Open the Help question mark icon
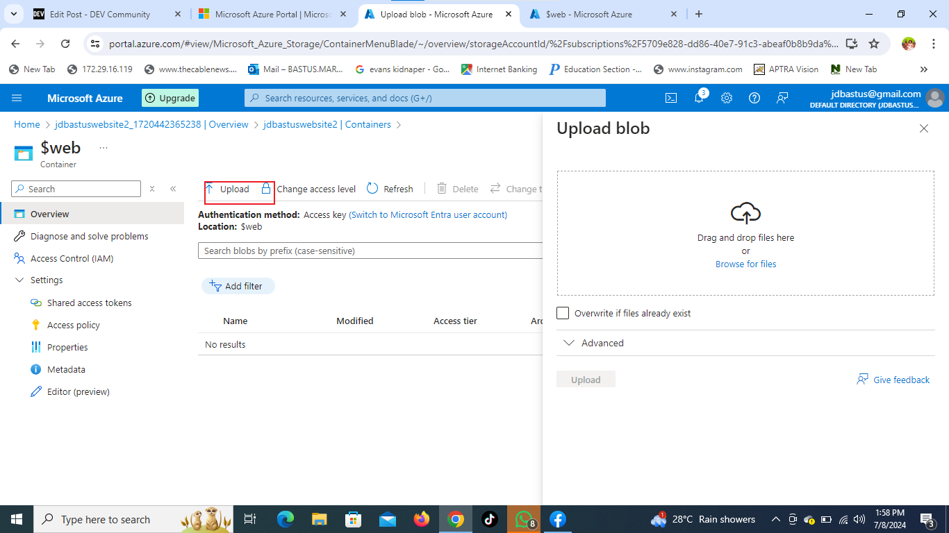Image resolution: width=949 pixels, height=533 pixels. click(x=754, y=98)
